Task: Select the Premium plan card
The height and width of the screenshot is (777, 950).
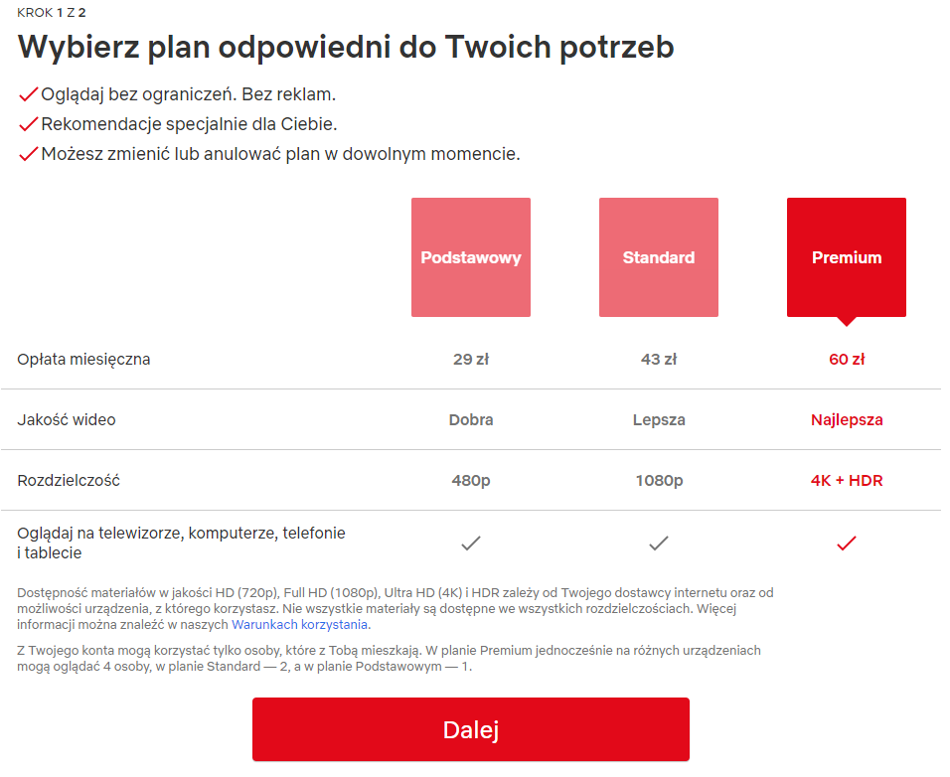Action: click(x=846, y=257)
